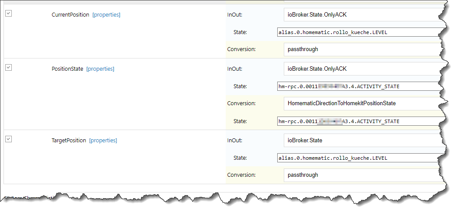Screen dimensions: 458x213
Task: Click CurrentPosition State field with rollo_kueche.LEVEL
Action: [x=362, y=32]
